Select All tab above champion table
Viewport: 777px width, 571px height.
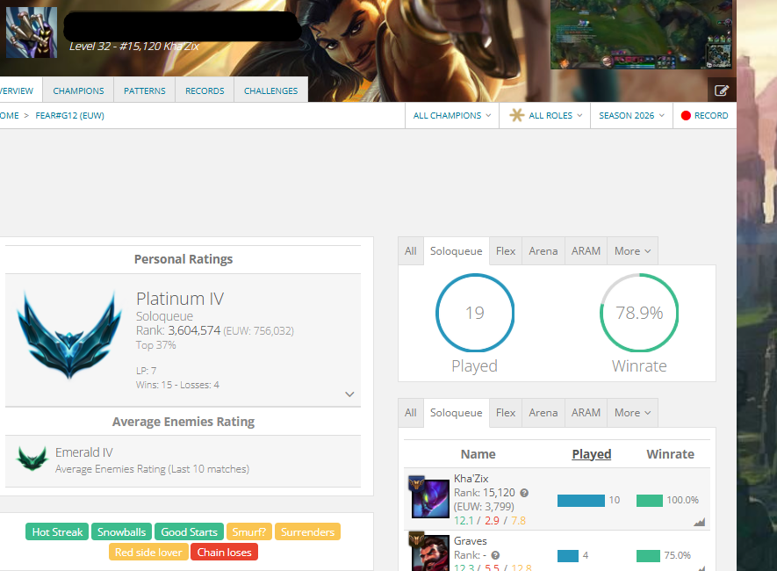point(410,413)
